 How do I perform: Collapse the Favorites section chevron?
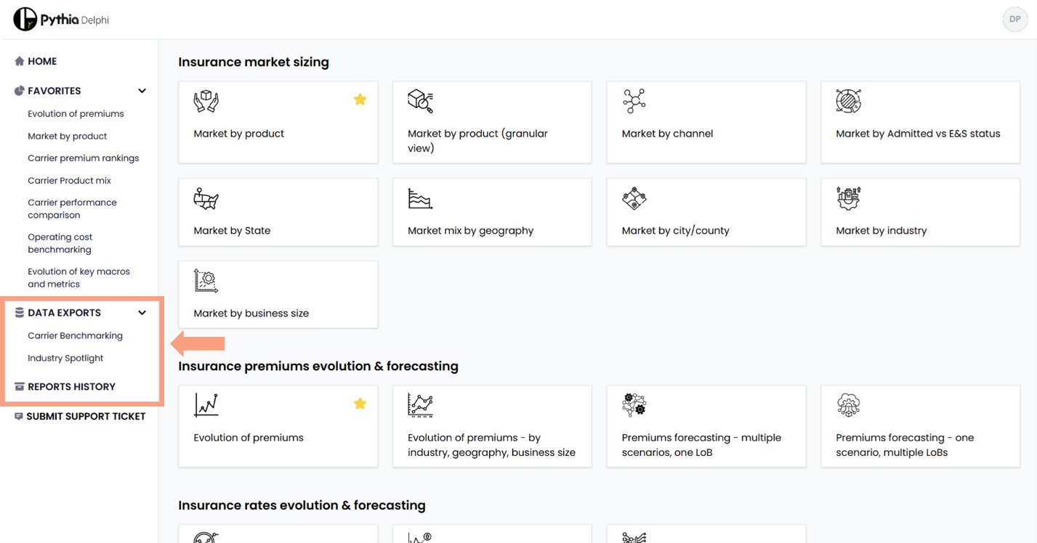point(142,91)
